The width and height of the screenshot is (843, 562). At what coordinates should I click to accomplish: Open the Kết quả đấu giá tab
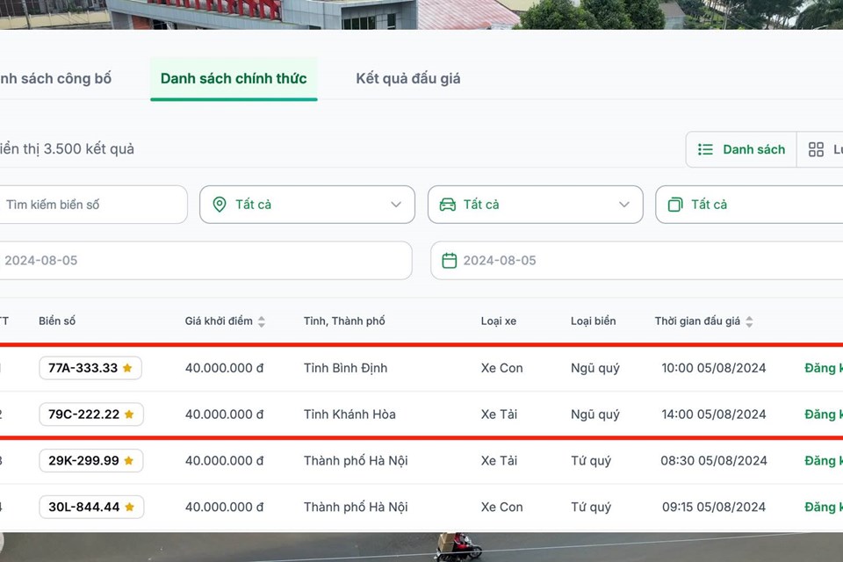[x=408, y=79]
